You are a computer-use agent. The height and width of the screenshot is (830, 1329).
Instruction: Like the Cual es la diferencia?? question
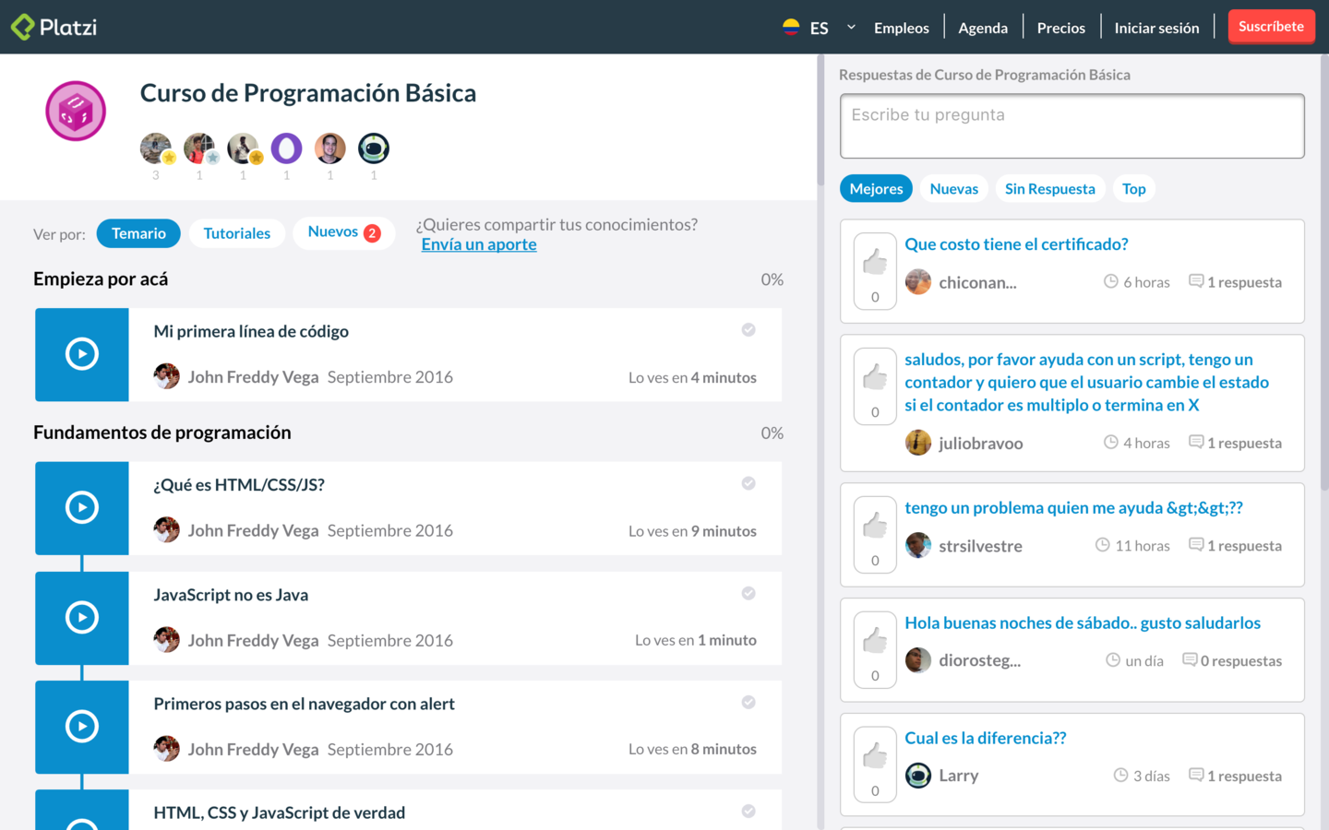[875, 765]
